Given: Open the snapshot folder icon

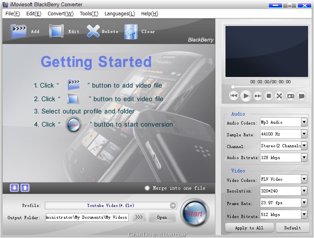Looking at the screenshot, I should [x=301, y=96].
